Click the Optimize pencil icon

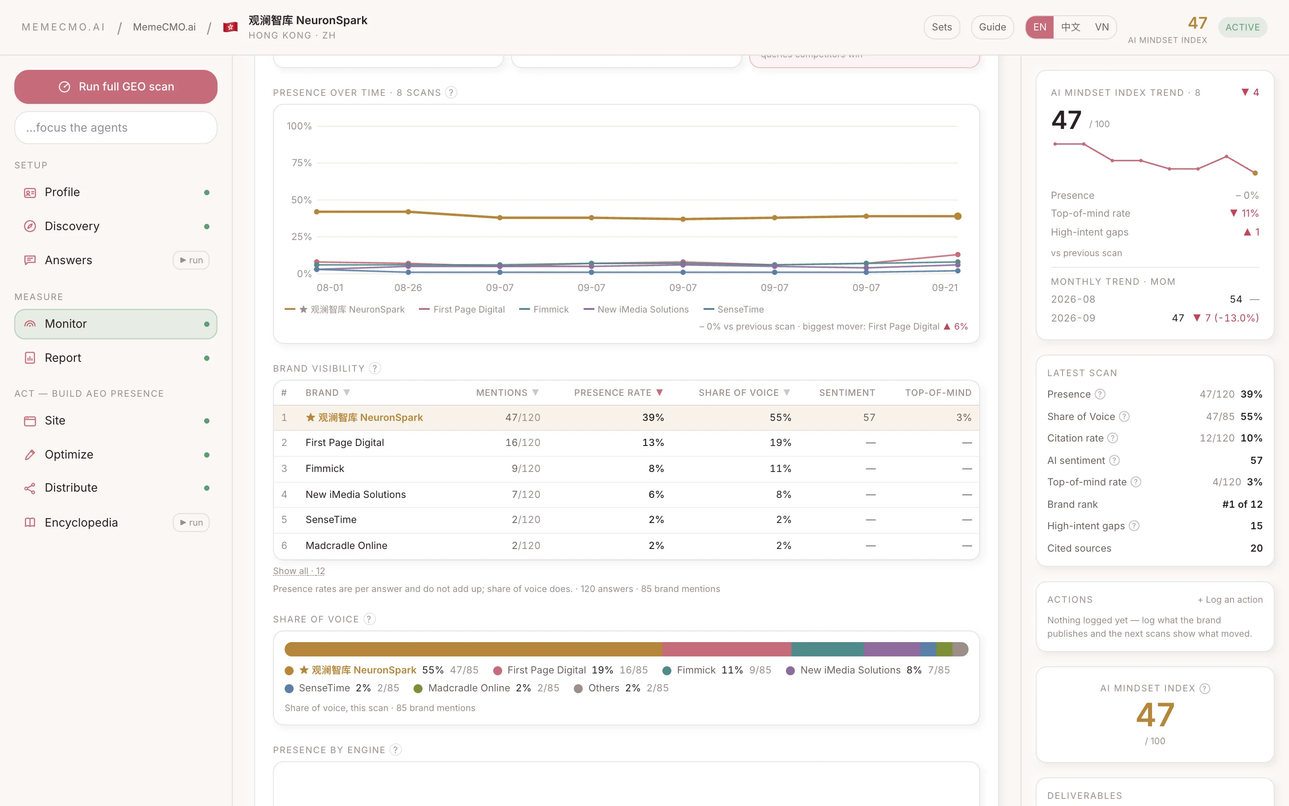tap(30, 454)
